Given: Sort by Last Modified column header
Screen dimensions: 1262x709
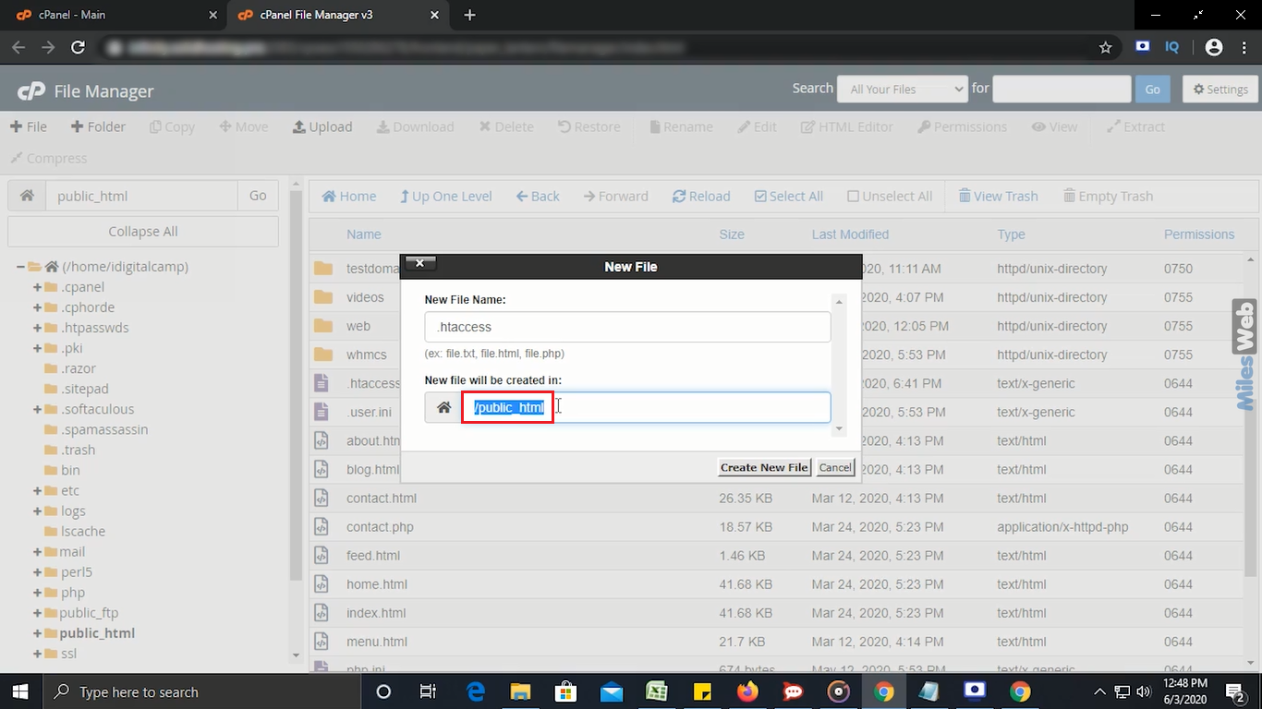Looking at the screenshot, I should click(850, 234).
